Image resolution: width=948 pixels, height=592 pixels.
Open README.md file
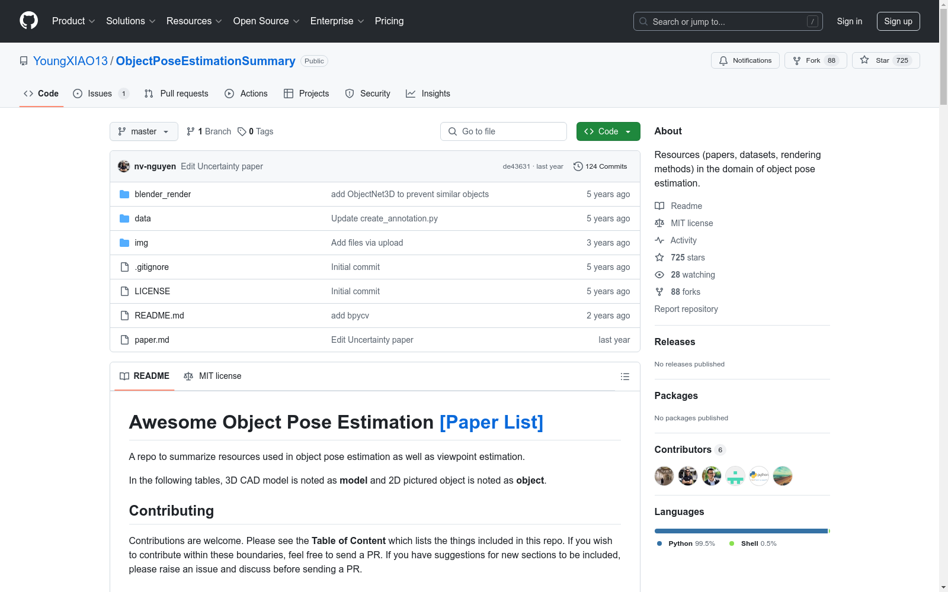159,316
